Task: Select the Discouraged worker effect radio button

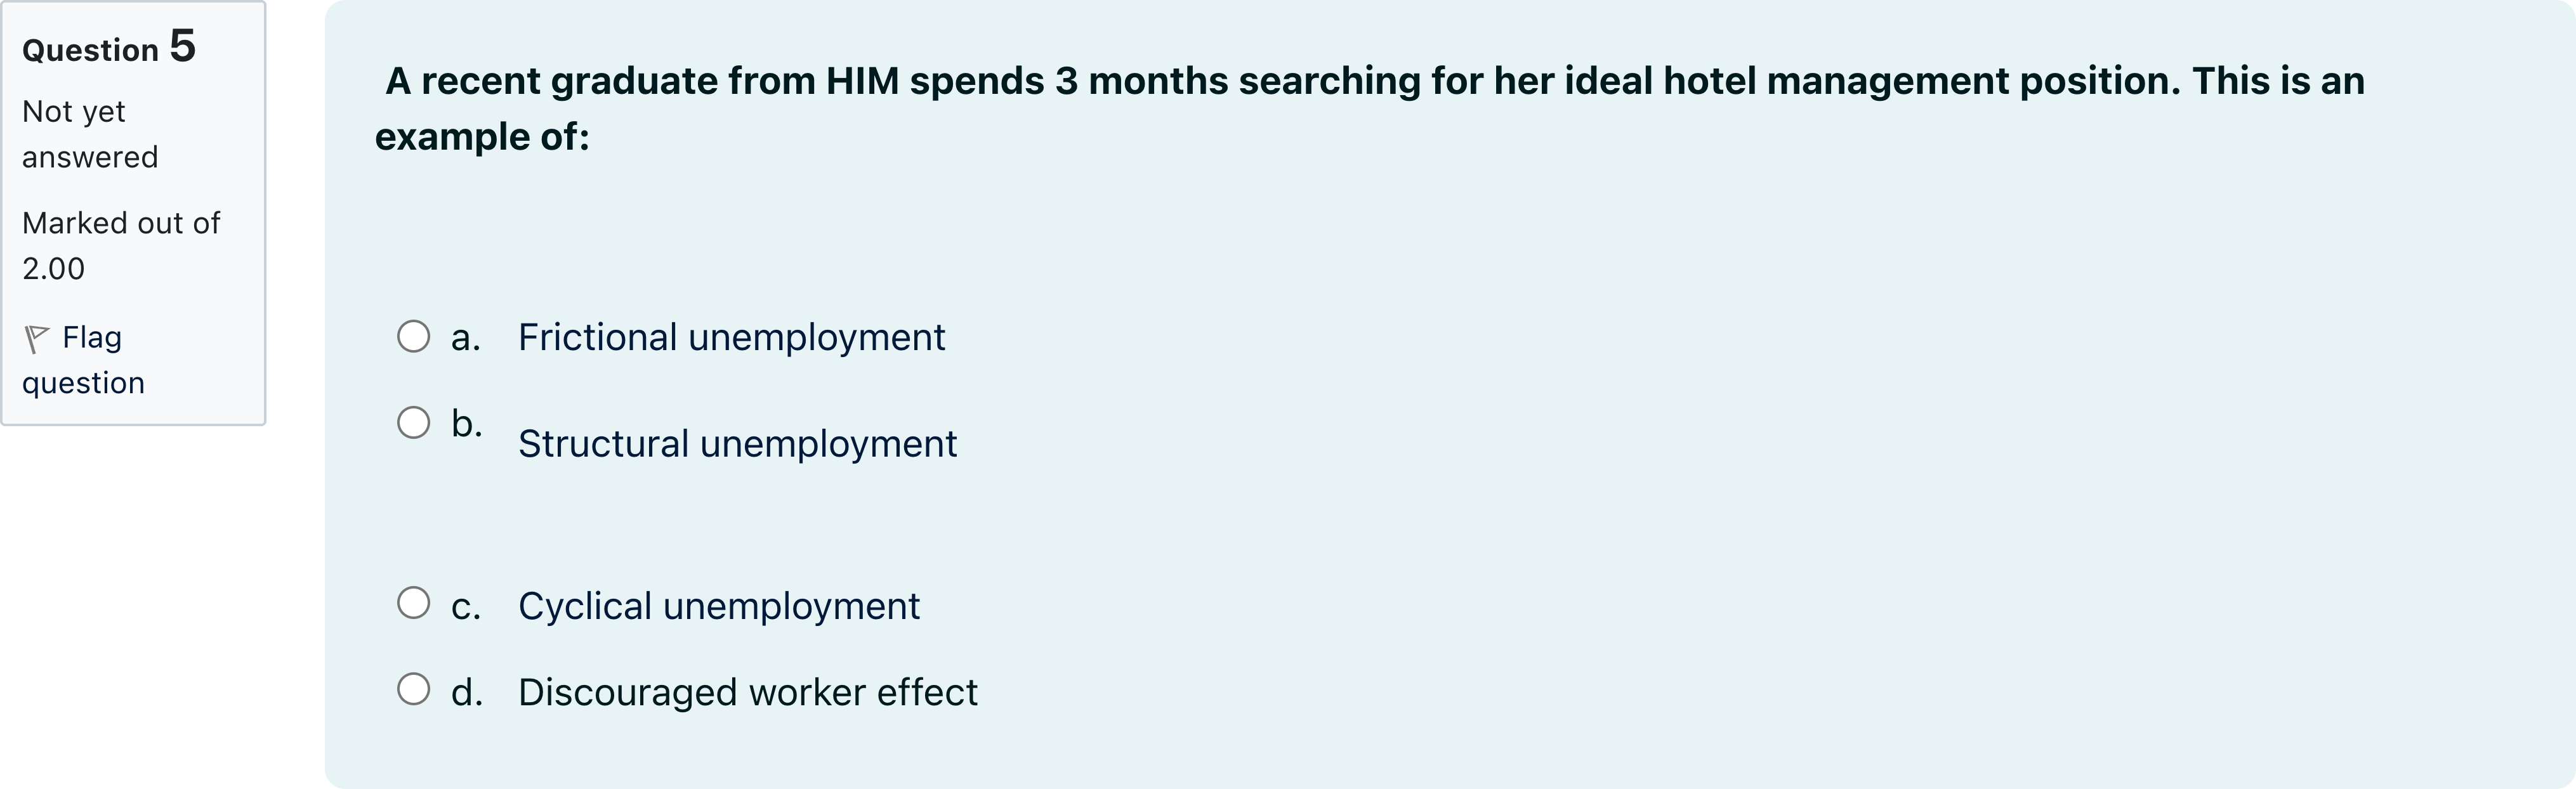Action: pyautogui.click(x=413, y=688)
